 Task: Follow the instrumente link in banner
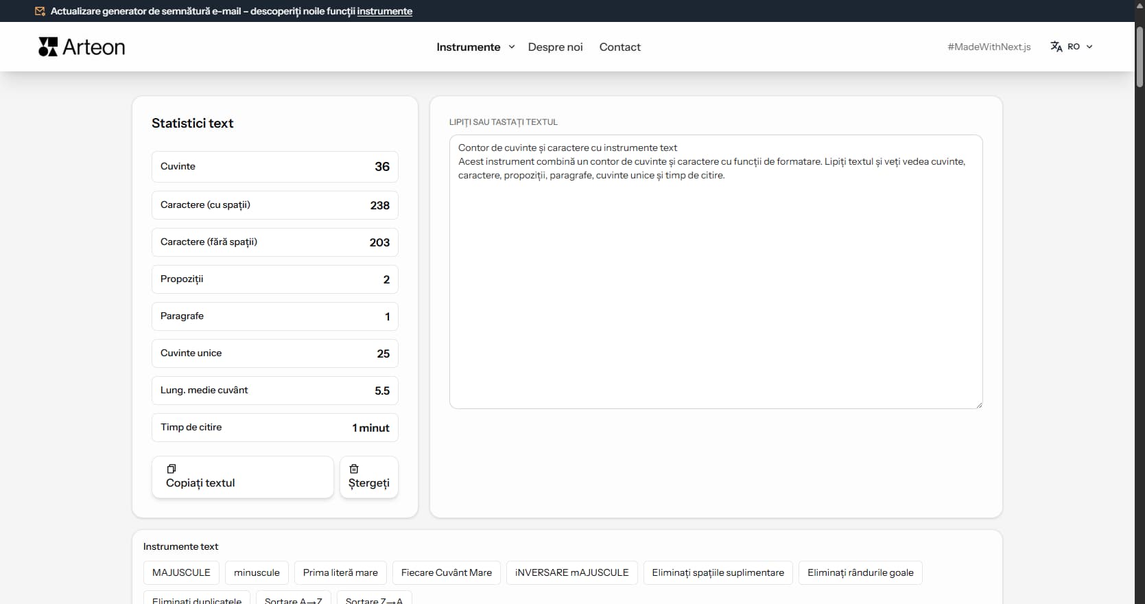384,11
